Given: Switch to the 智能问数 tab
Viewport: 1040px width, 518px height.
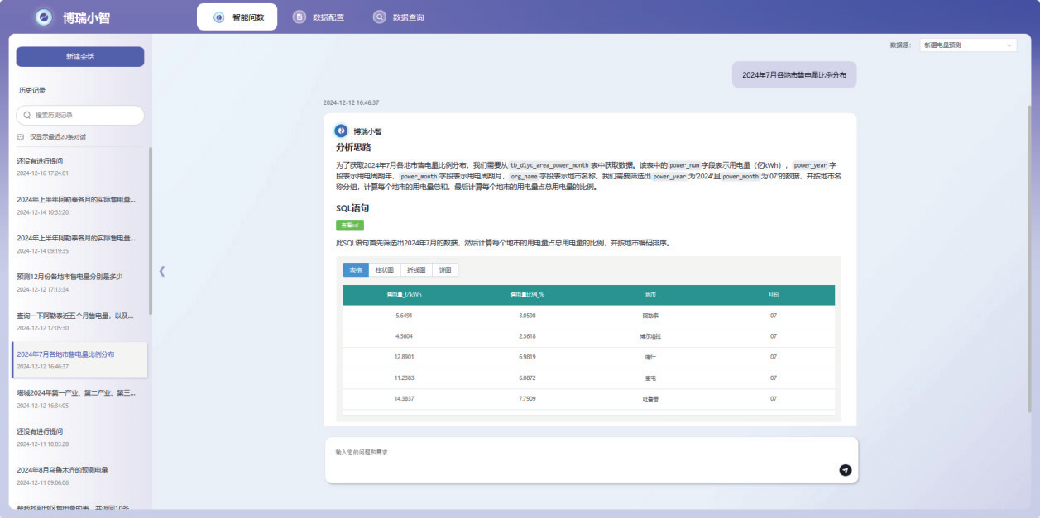Looking at the screenshot, I should point(237,17).
